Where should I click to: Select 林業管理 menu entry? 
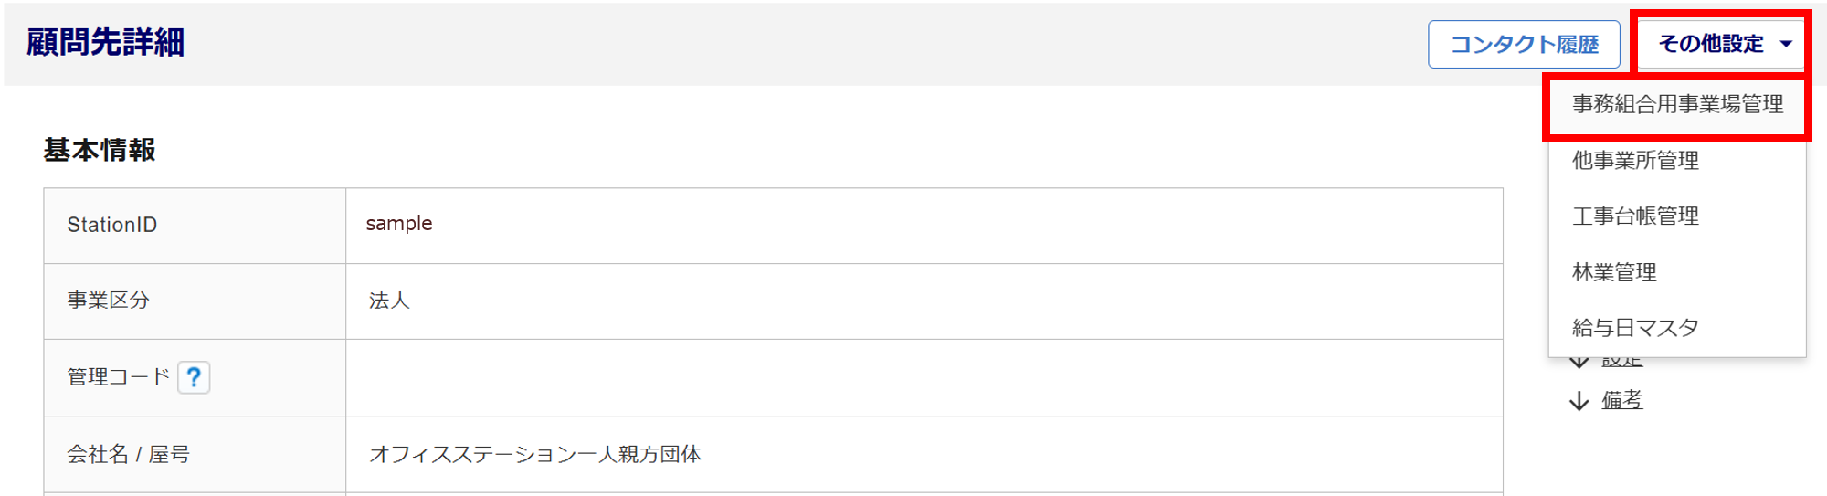pos(1614,272)
